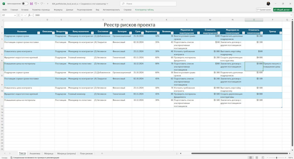Select Normal view icon in status bar
The image size is (294, 159).
click(250, 157)
